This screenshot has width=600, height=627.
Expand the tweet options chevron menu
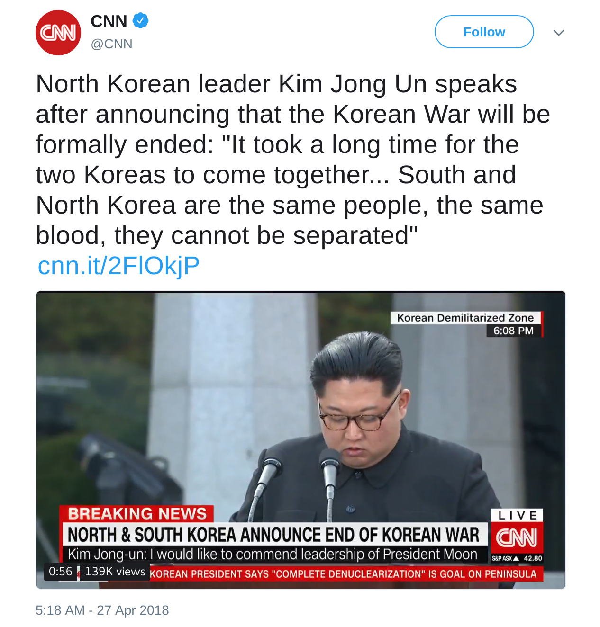click(x=559, y=33)
